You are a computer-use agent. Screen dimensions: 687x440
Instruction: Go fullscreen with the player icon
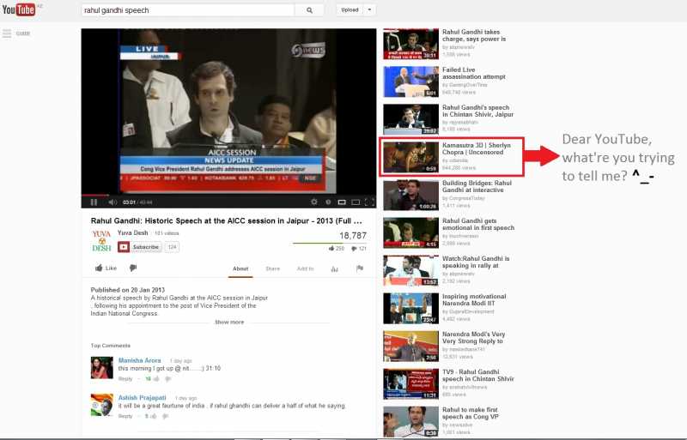(x=369, y=202)
